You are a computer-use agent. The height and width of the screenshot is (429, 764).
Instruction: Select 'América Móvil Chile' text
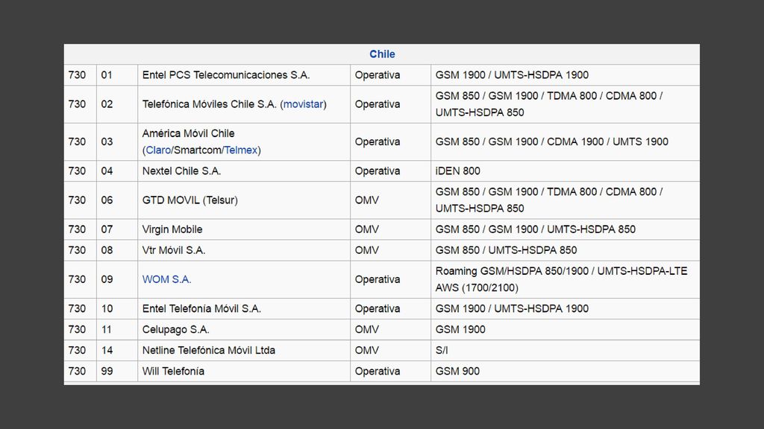[x=188, y=133]
